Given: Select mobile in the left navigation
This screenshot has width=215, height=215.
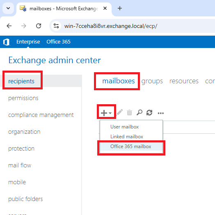Looking at the screenshot, I should coord(17,182).
